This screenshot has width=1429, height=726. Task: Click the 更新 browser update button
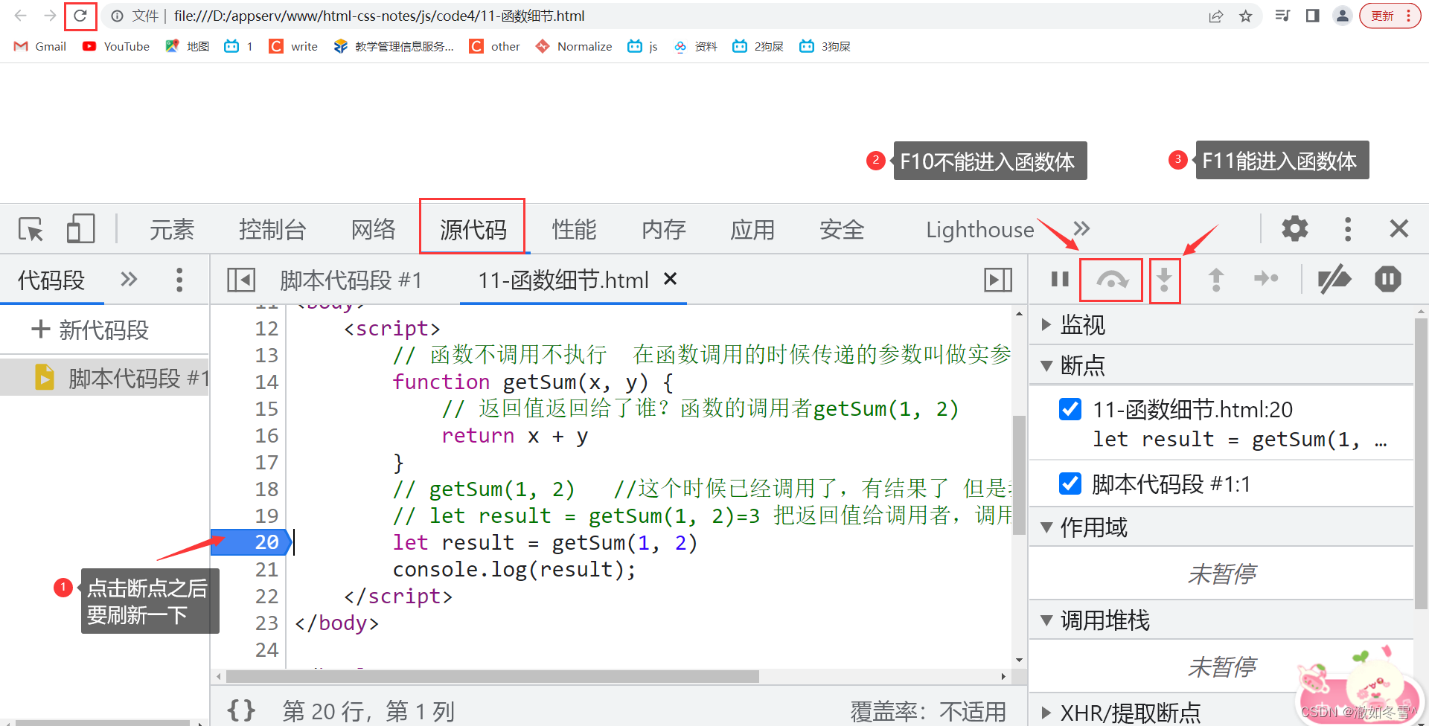pyautogui.click(x=1390, y=16)
